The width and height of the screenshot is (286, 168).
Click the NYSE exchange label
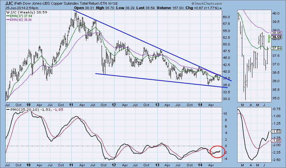click(113, 4)
